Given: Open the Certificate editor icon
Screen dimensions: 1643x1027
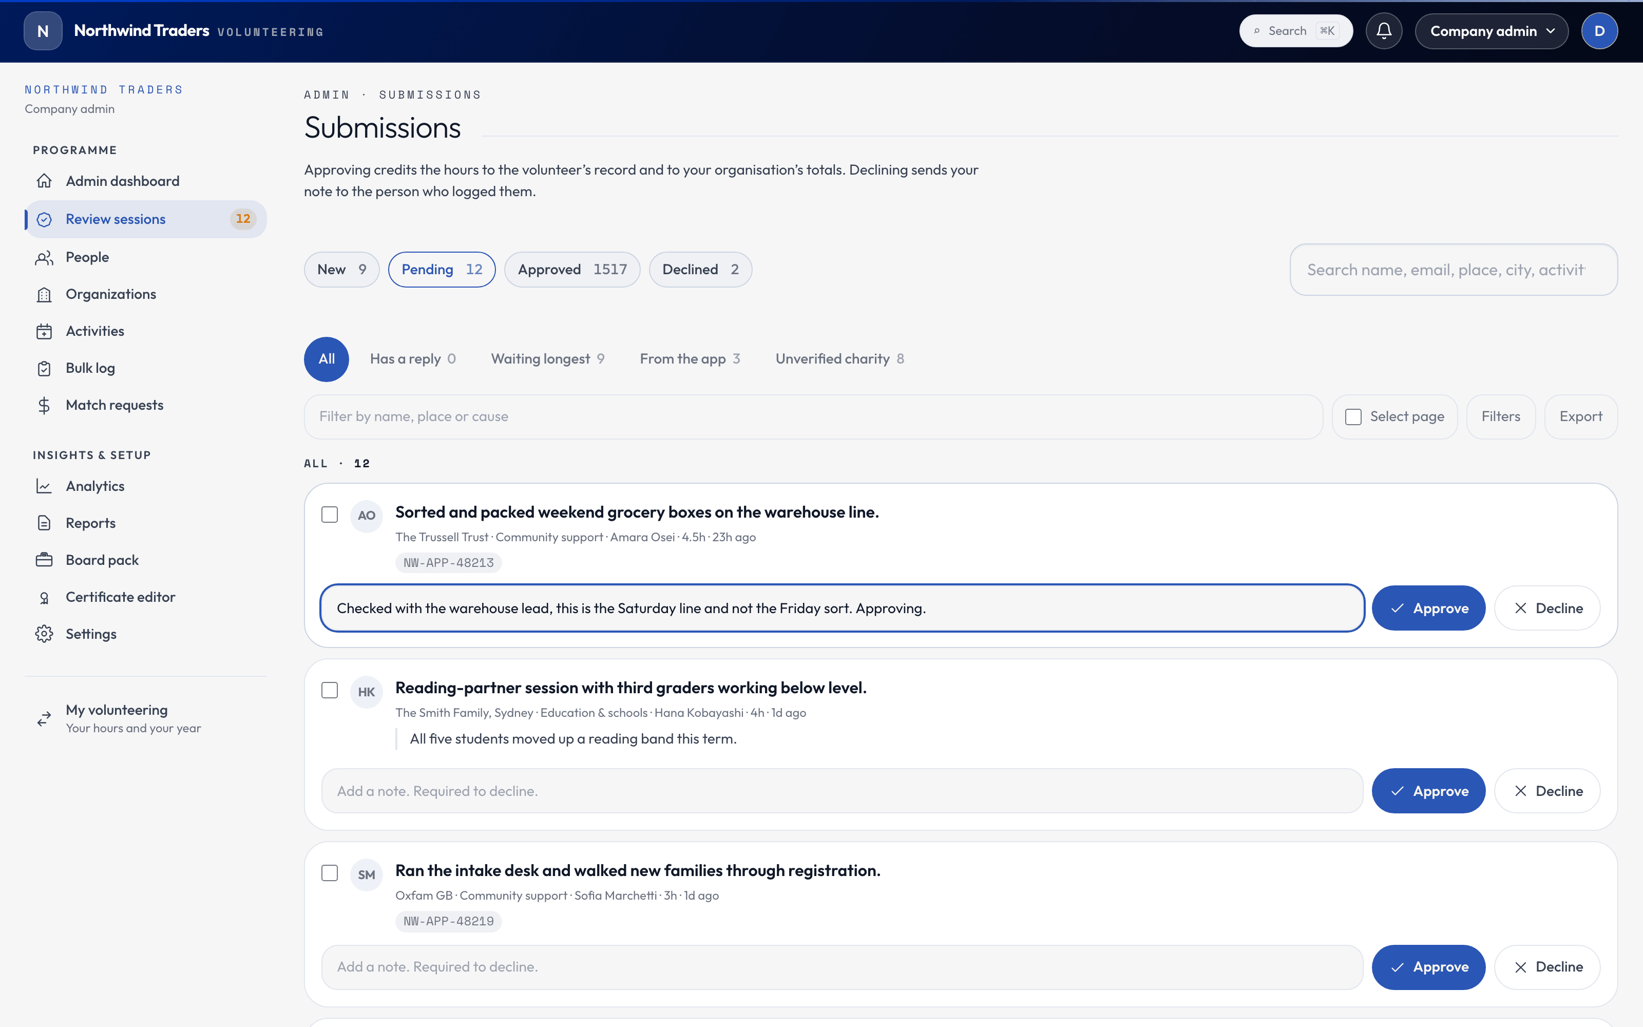Looking at the screenshot, I should coord(44,597).
